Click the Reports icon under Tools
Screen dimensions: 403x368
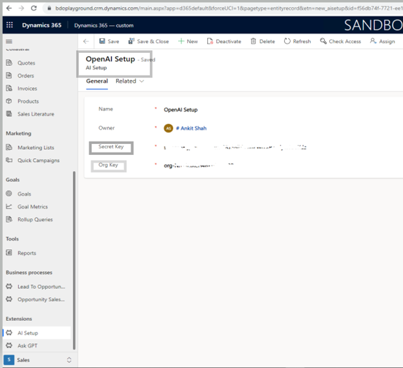click(9, 252)
